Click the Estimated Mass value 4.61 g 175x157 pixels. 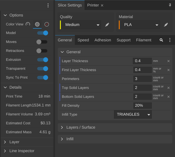point(45,132)
